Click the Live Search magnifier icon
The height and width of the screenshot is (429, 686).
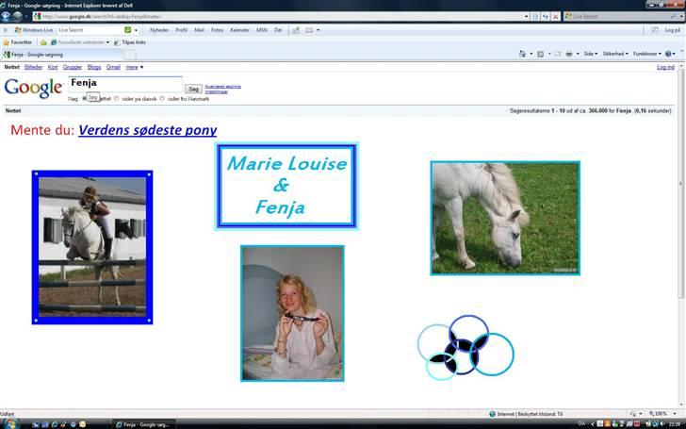pos(673,17)
